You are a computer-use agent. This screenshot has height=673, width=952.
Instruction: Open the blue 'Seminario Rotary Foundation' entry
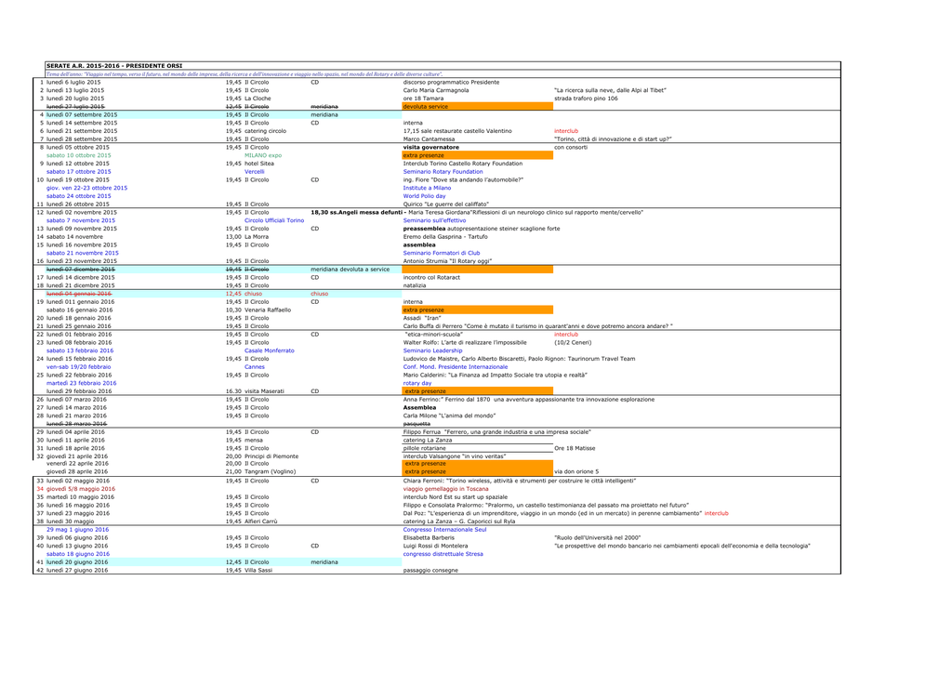click(x=443, y=172)
